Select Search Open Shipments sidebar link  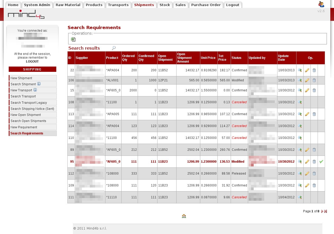28,121
